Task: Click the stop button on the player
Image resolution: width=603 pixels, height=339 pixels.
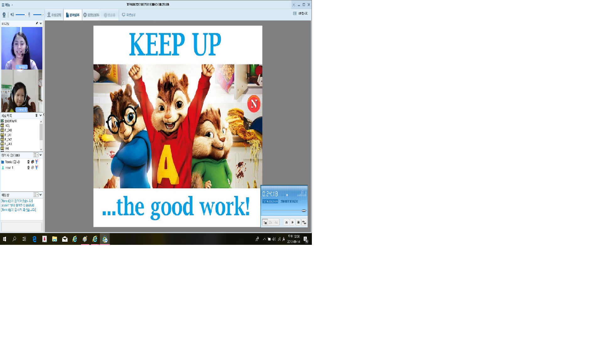Action: pyautogui.click(x=298, y=222)
